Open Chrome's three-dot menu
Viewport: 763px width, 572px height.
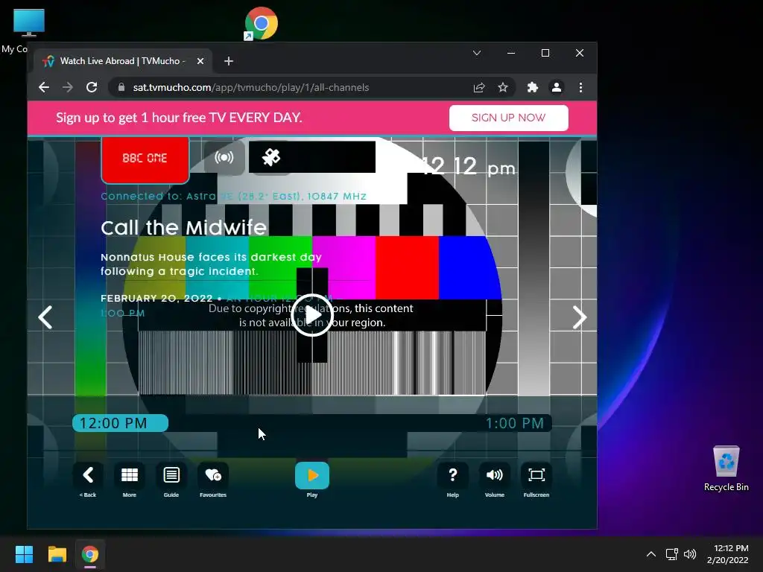(x=580, y=88)
